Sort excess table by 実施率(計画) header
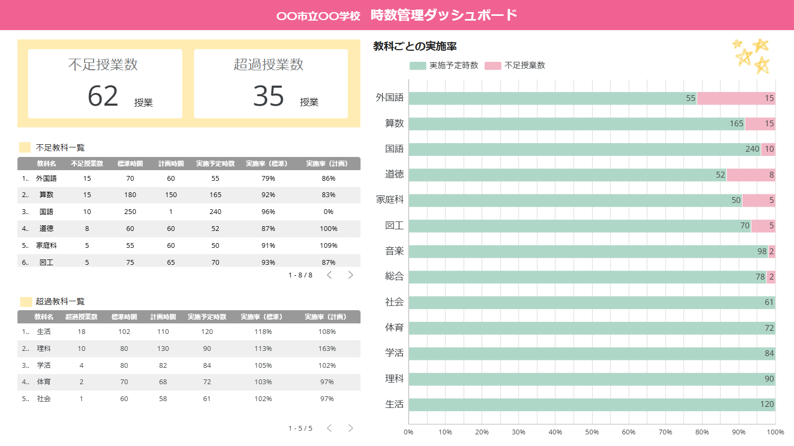Screen dimensions: 794x446 tap(327, 317)
